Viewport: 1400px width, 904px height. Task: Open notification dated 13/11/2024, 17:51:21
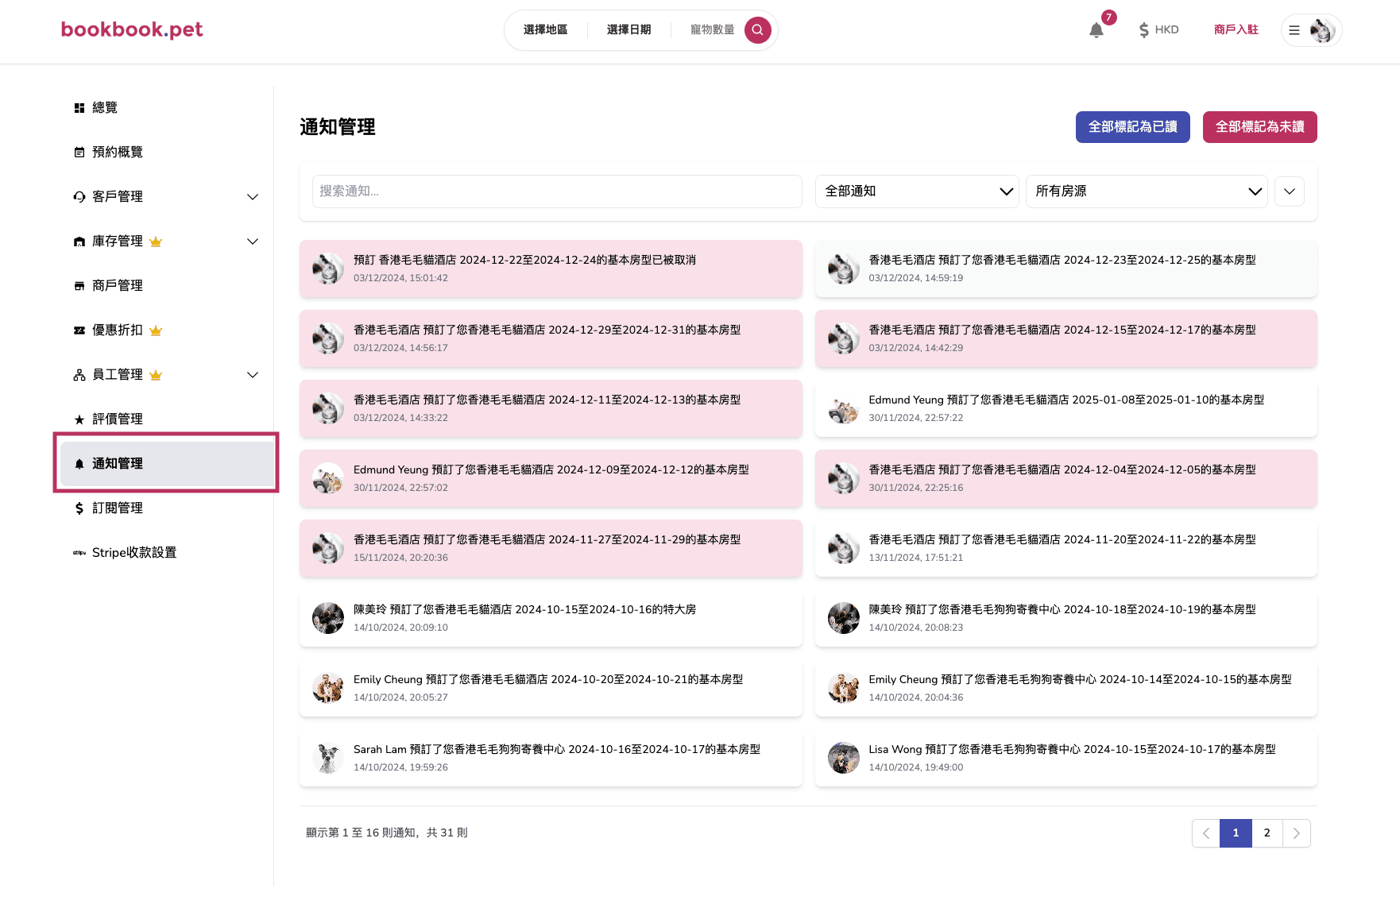(1066, 548)
